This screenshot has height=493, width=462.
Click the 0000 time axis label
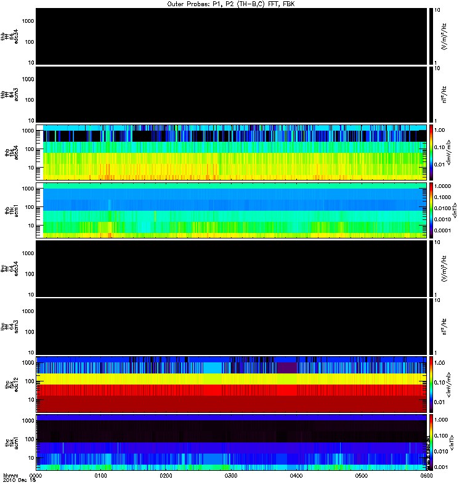(x=36, y=476)
